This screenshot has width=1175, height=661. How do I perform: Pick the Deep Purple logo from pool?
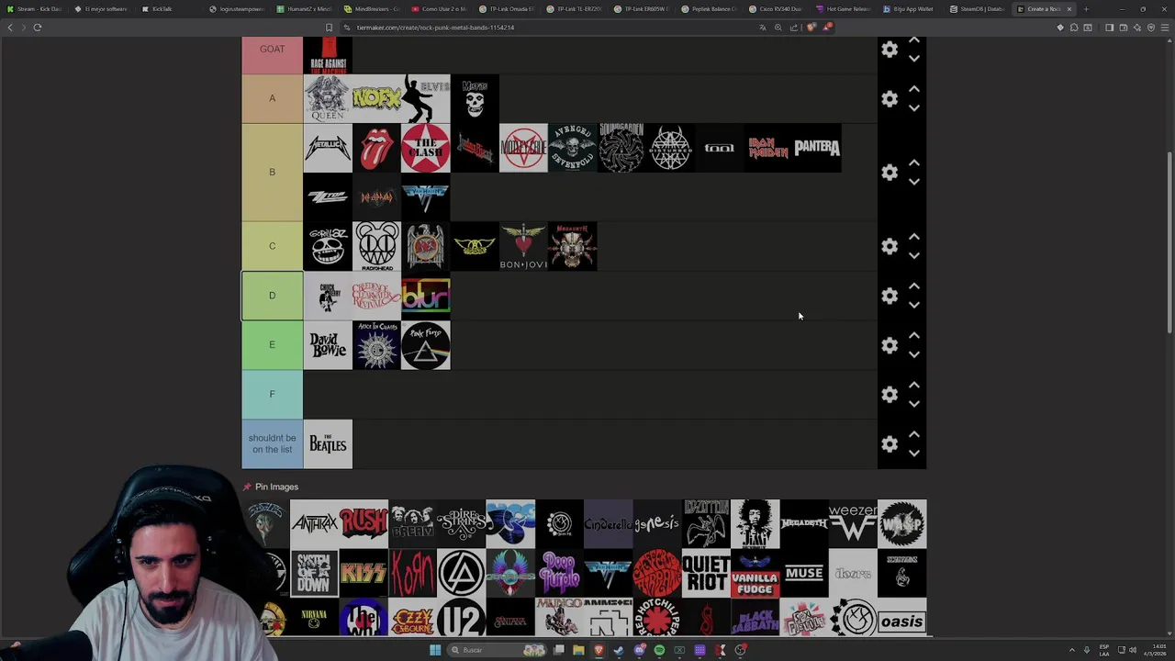[559, 574]
